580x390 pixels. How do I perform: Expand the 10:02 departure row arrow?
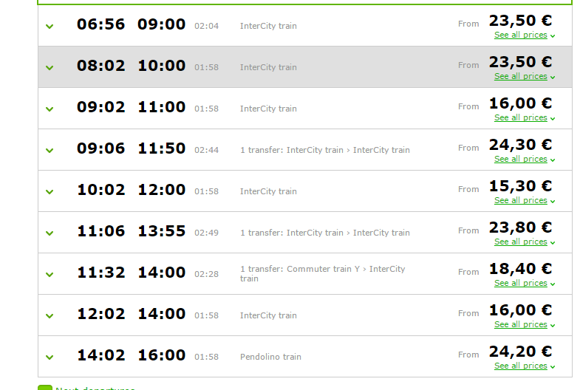tap(50, 192)
